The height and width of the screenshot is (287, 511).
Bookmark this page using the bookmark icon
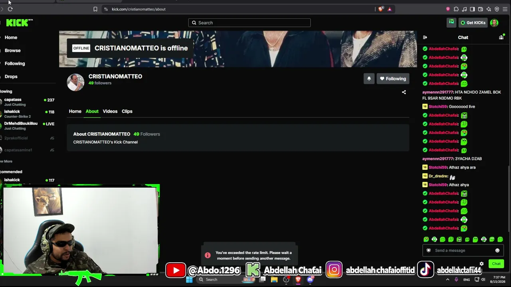tap(95, 9)
